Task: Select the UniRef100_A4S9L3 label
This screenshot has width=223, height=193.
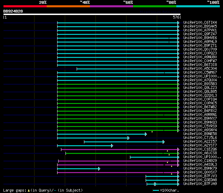Action: tap(200, 165)
